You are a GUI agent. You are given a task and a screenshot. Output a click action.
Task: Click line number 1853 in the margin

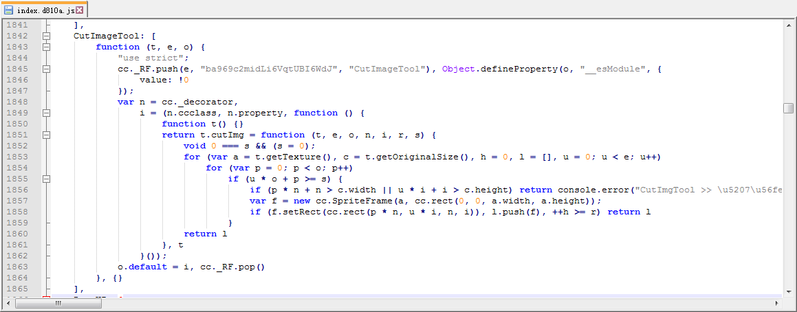(x=17, y=157)
